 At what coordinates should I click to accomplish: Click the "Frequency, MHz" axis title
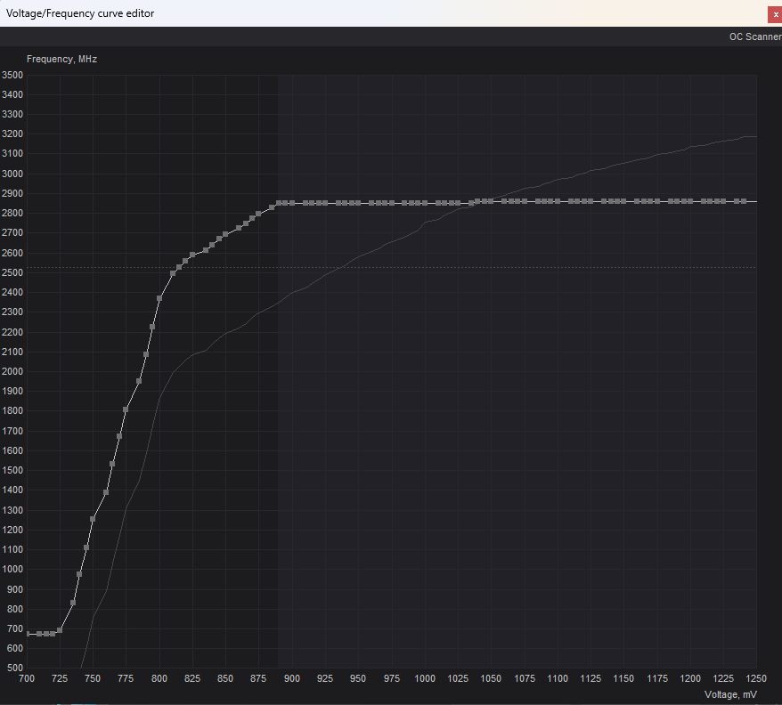click(61, 59)
